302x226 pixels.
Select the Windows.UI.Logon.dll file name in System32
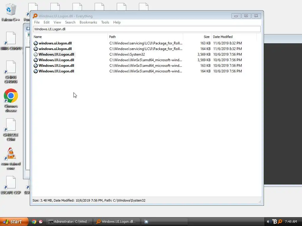56,54
